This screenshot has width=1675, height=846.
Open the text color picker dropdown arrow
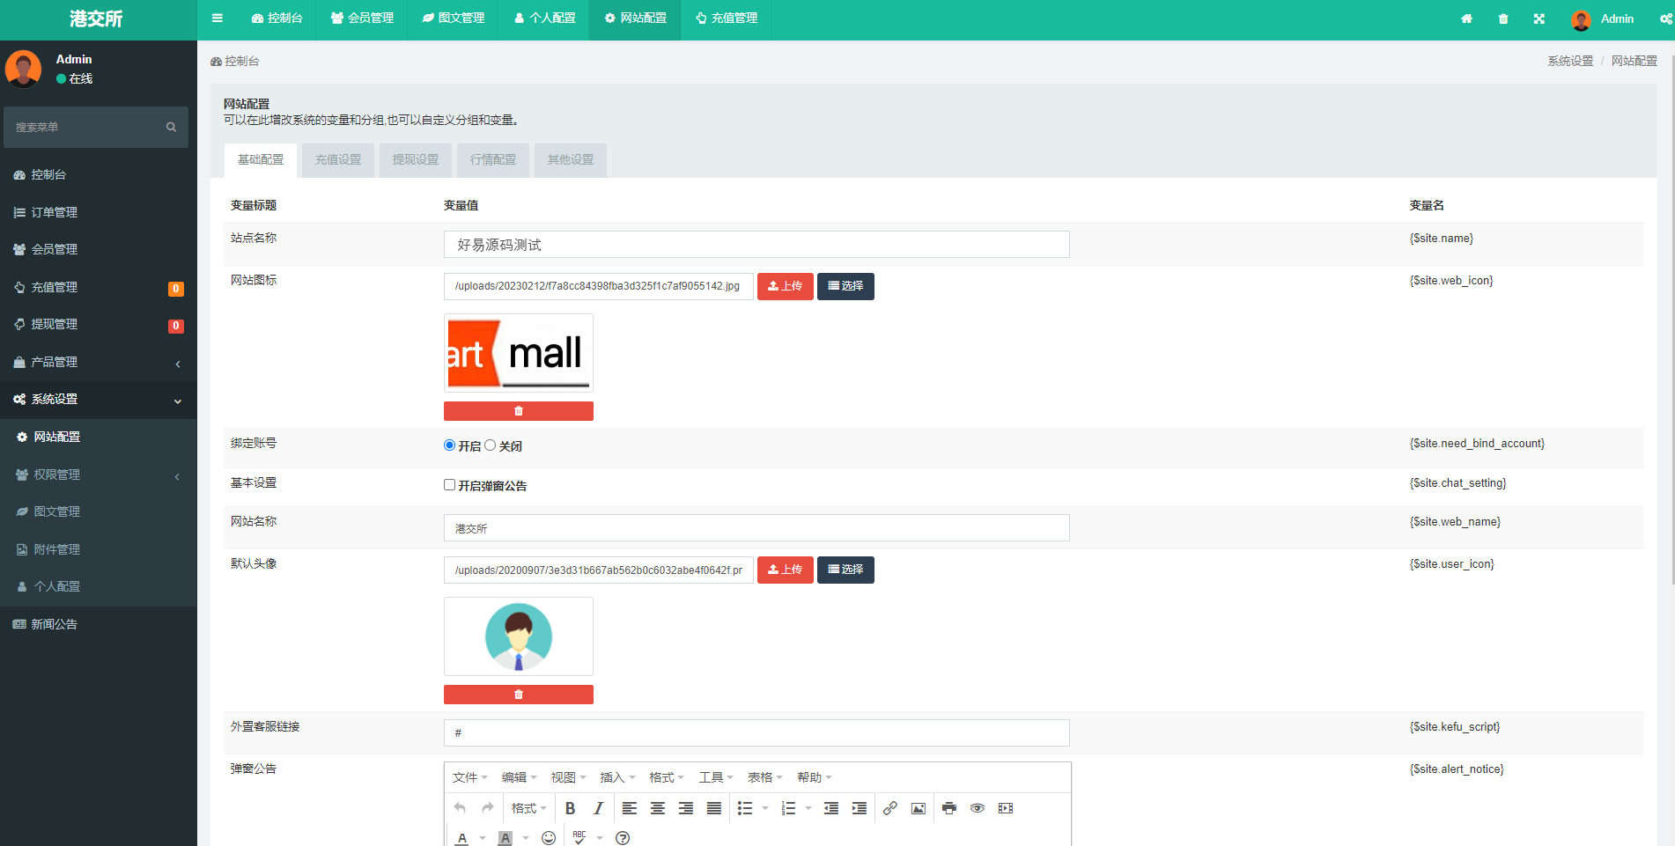click(483, 838)
